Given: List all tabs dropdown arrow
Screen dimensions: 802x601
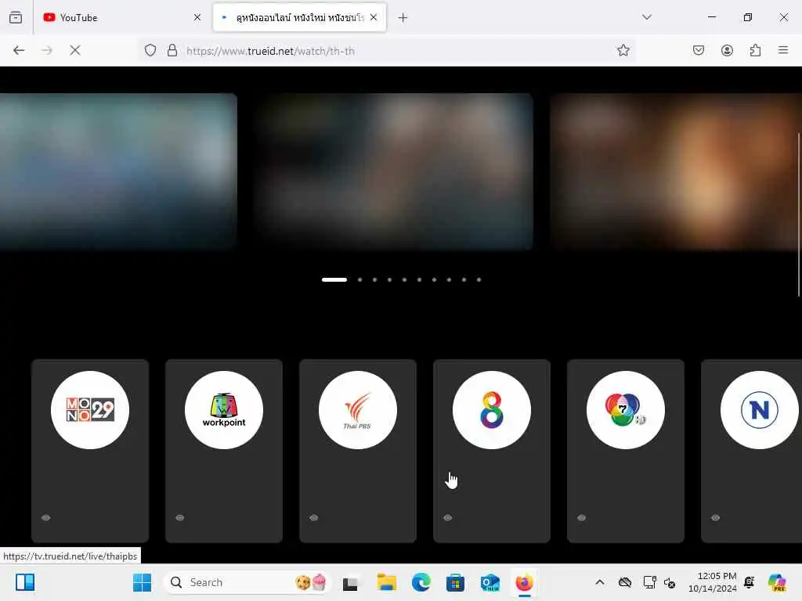Looking at the screenshot, I should (x=647, y=17).
